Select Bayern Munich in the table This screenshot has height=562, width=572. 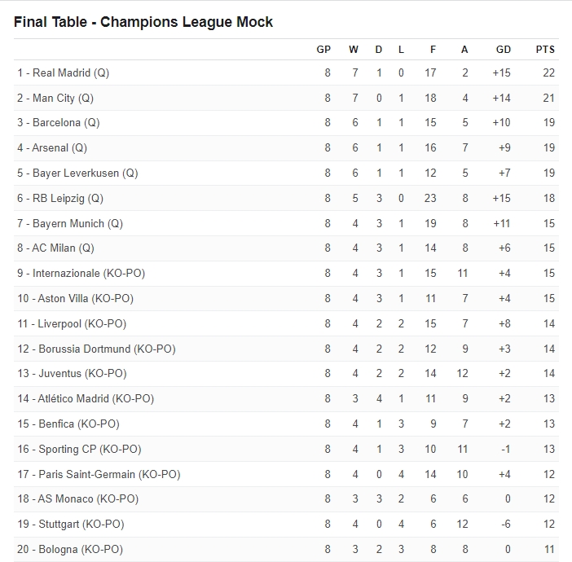70,223
